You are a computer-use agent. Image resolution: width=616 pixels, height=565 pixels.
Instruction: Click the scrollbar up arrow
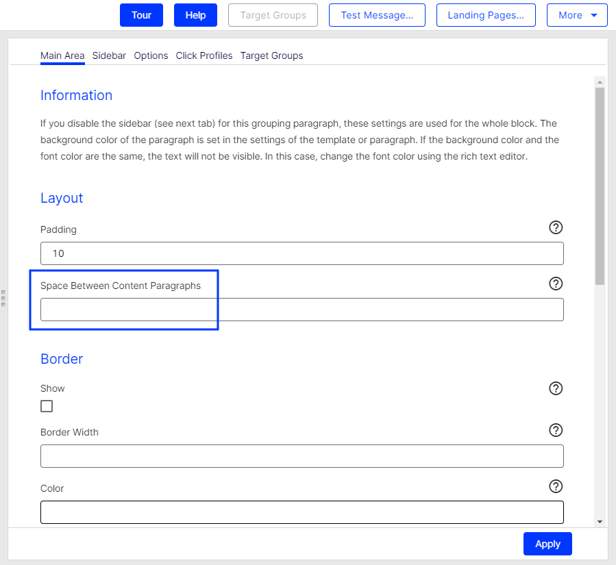tap(599, 81)
